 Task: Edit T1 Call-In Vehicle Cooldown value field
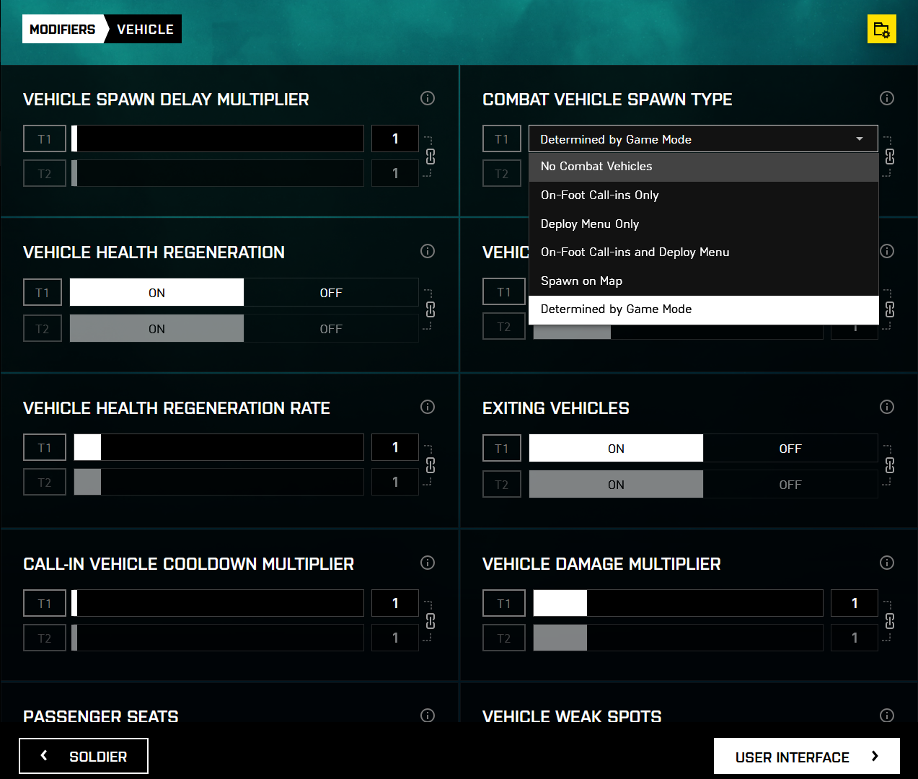395,603
